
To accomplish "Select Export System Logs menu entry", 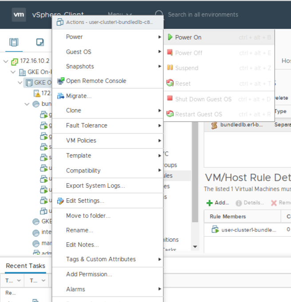I will (95, 186).
